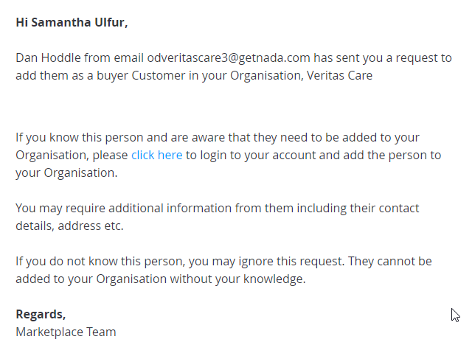Click the "Marketplace Team" signature text
Viewport: 472px width, 356px height.
pos(66,332)
